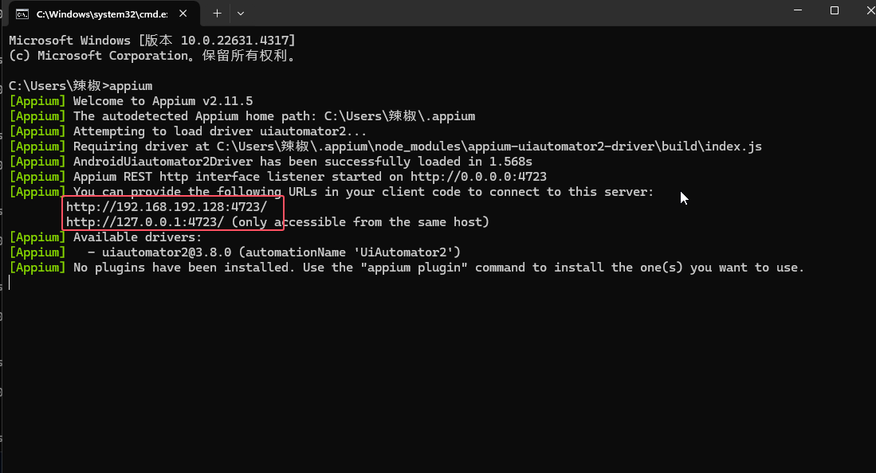Minimize the terminal window

[797, 10]
